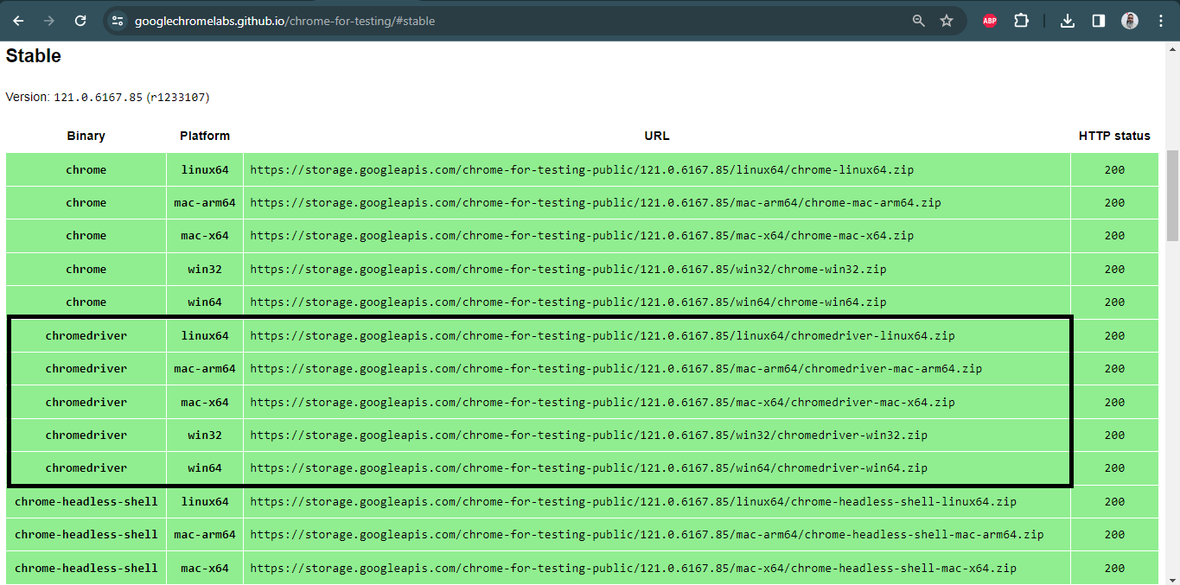This screenshot has height=585, width=1180.
Task: Click the chrome-win32.zip URL
Action: [568, 270]
